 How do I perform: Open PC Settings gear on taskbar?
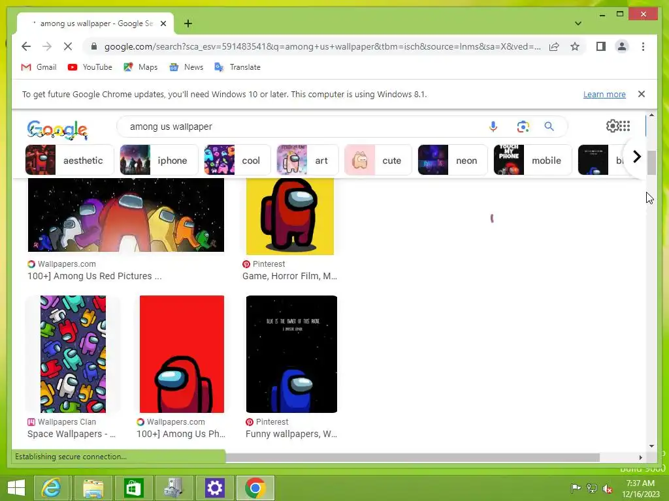[214, 488]
